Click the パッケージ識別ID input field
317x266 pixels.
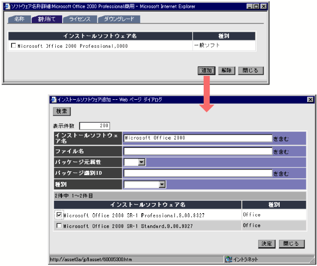pyautogui.click(x=198, y=173)
